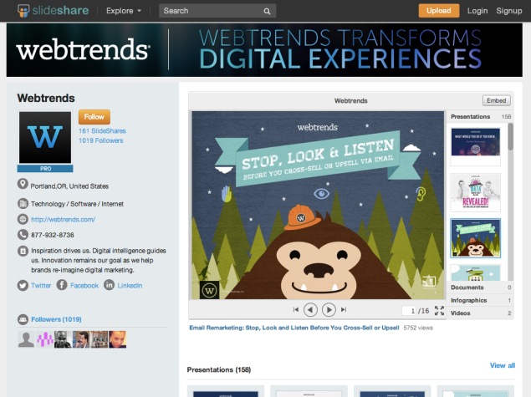Image resolution: width=531 pixels, height=397 pixels.
Task: Follow the Webtrends profile
Action: point(94,117)
